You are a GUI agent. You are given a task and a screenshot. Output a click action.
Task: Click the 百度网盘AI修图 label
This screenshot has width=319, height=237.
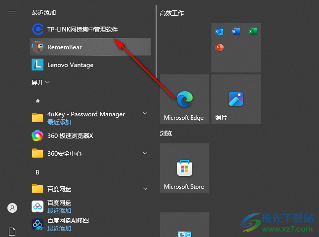(x=68, y=220)
